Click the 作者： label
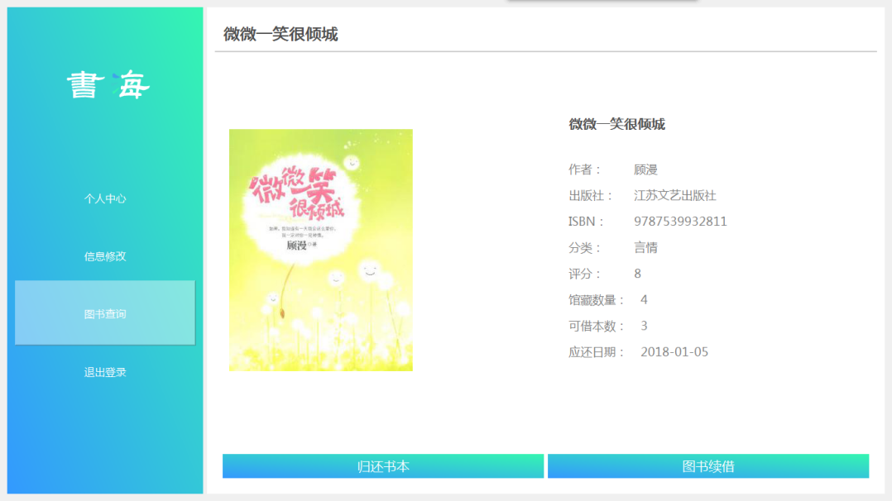Viewport: 892px width, 501px height. pyautogui.click(x=585, y=169)
